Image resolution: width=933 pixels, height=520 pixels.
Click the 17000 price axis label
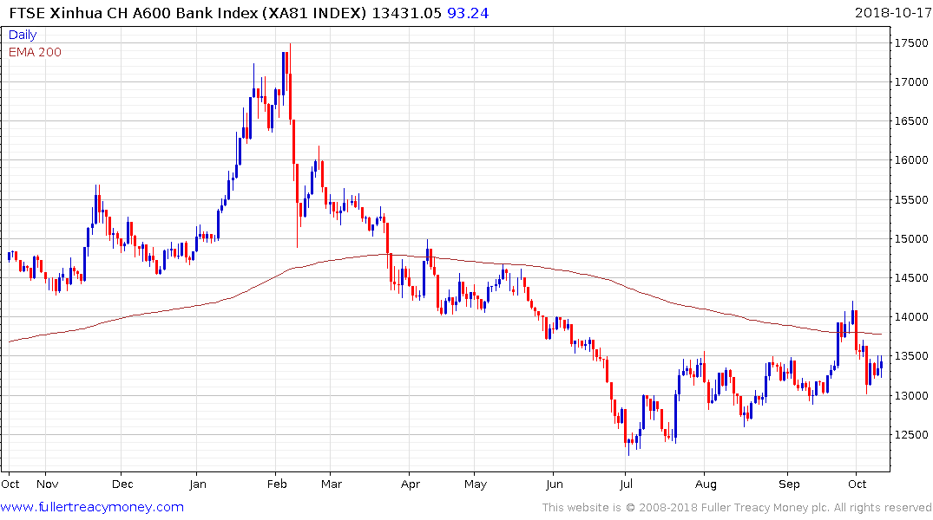coord(911,82)
